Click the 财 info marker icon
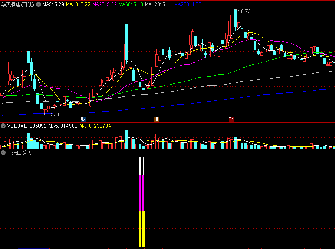The width and height of the screenshot is (335, 249). pos(83,119)
